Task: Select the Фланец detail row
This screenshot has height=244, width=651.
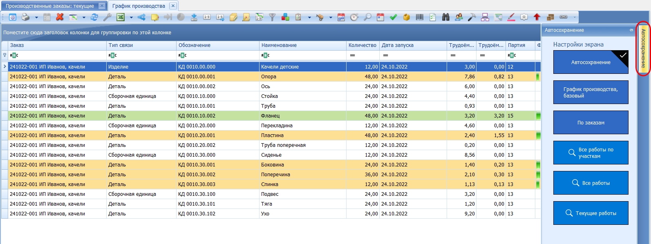Action: click(271, 116)
